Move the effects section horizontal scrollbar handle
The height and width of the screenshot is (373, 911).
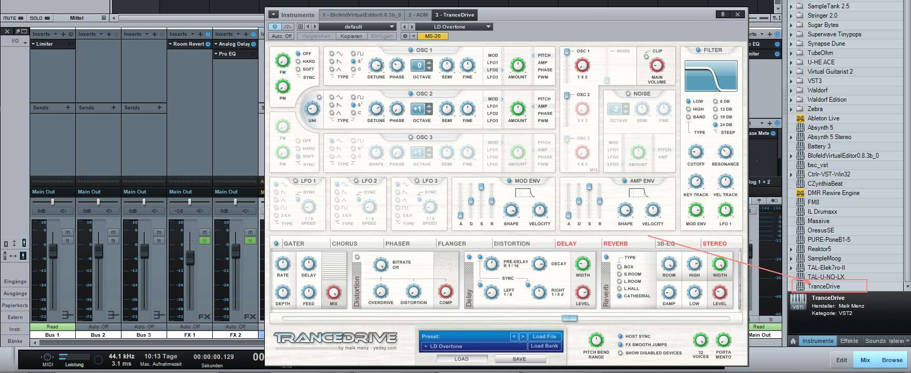click(569, 318)
